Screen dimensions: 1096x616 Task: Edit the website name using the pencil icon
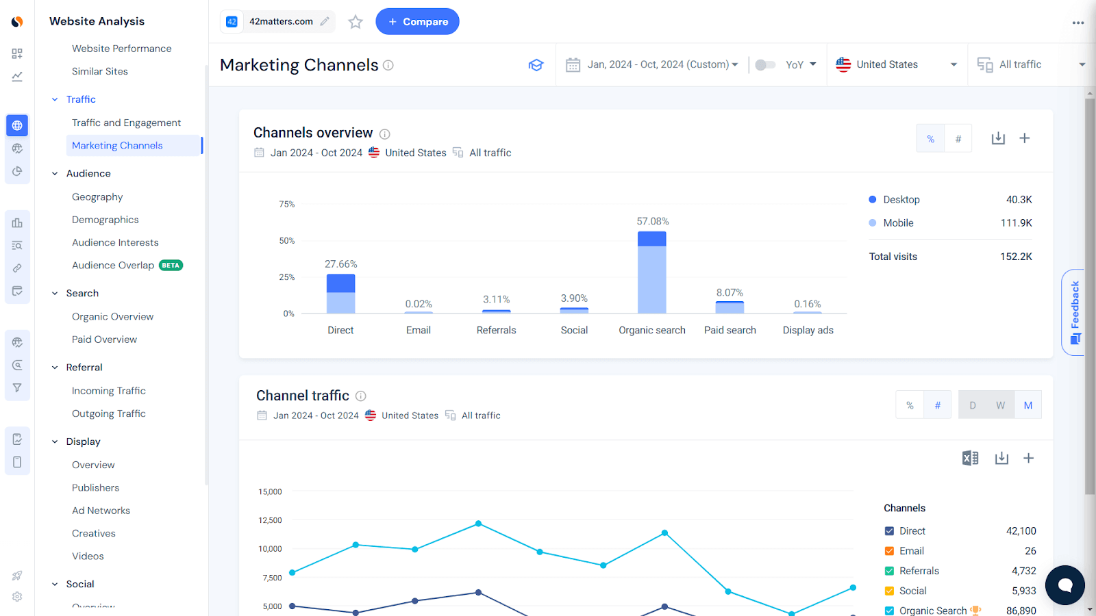[x=324, y=21]
